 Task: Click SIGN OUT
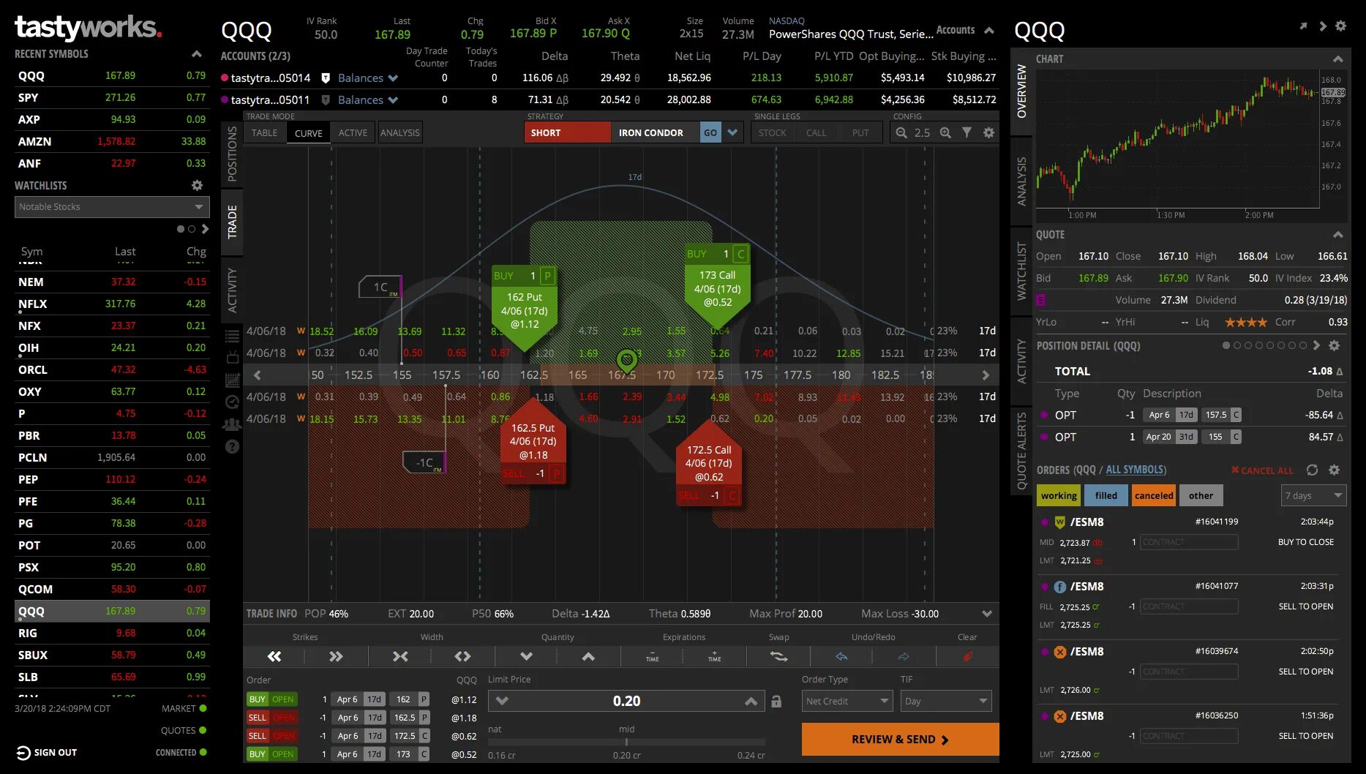coord(47,752)
